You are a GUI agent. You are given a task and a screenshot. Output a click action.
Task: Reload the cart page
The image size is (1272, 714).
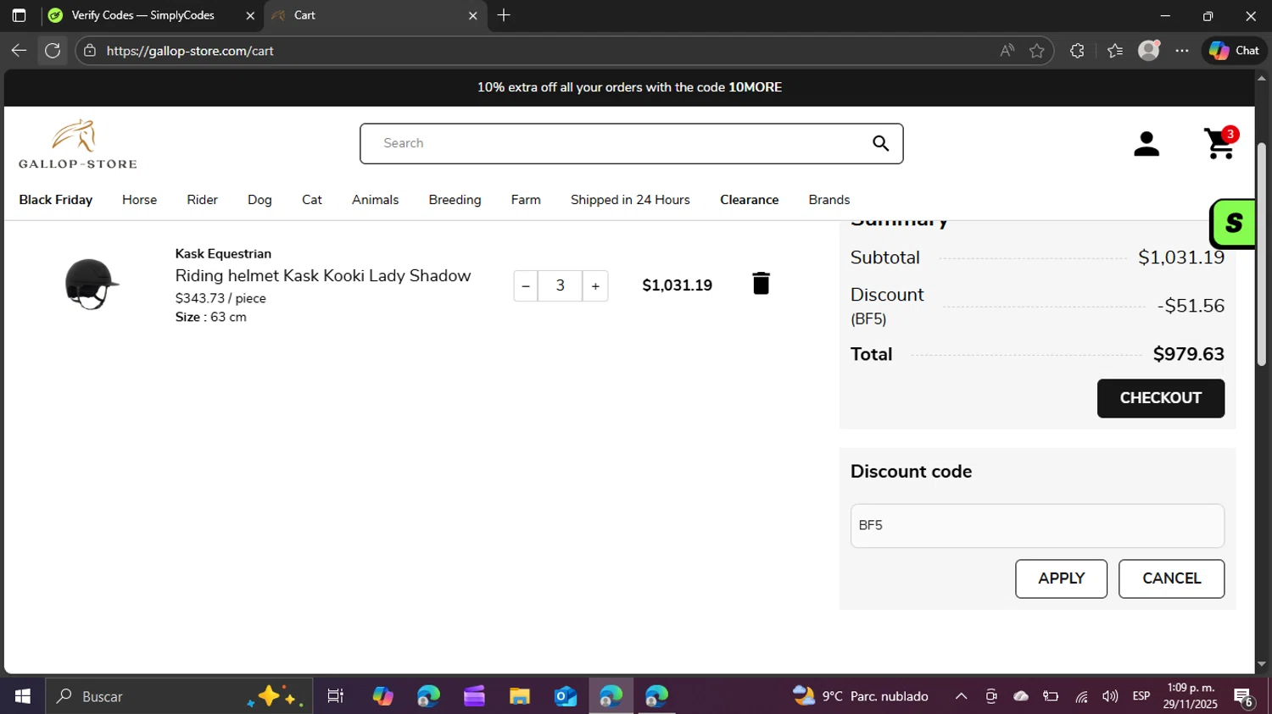53,51
